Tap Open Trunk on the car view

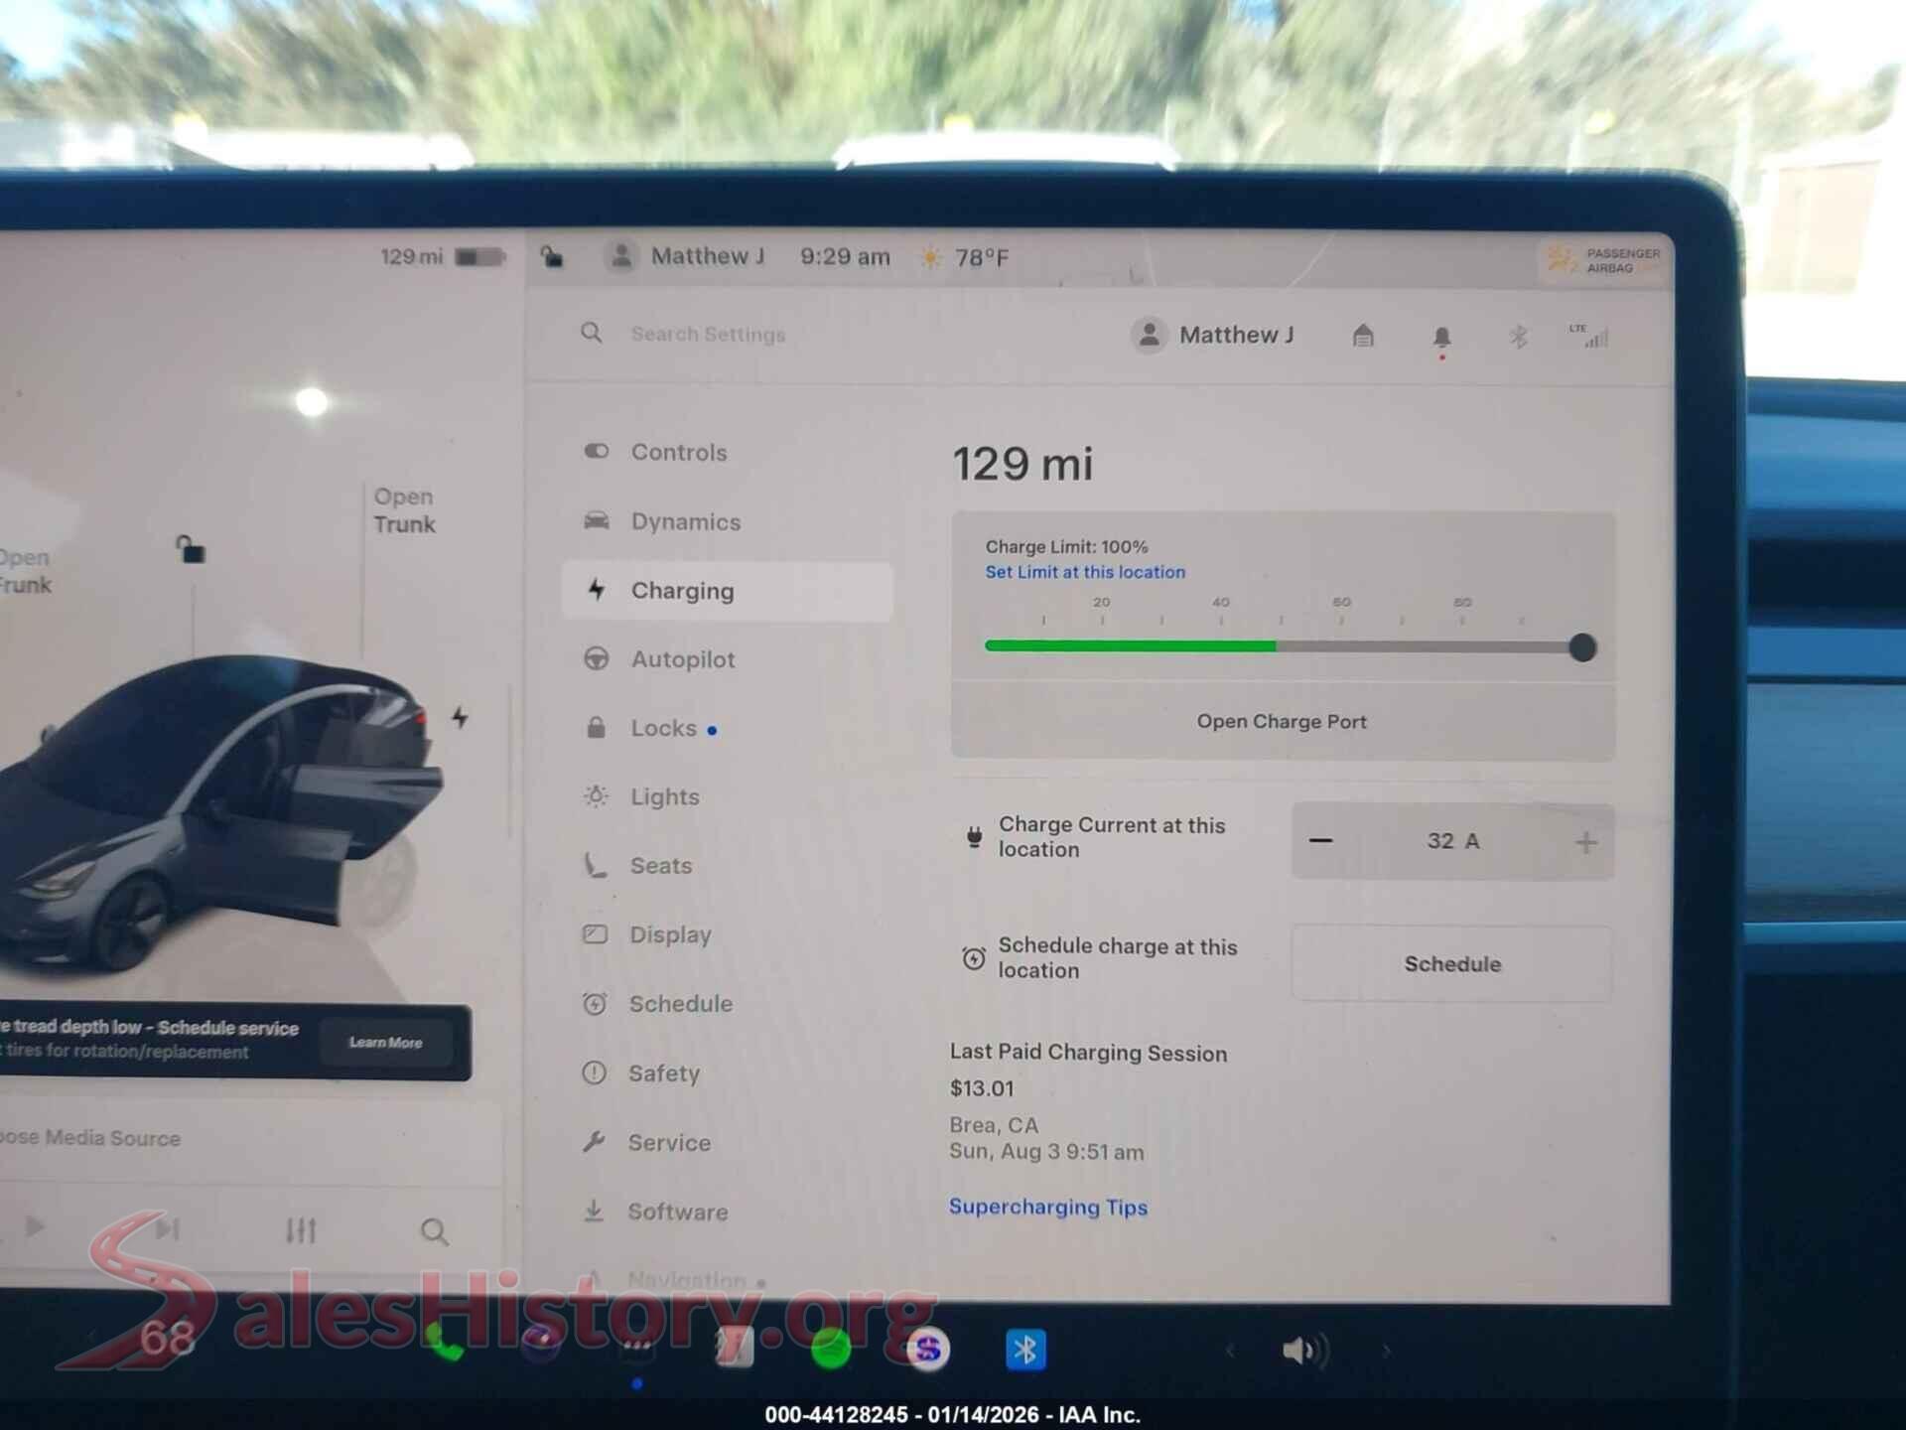404,510
